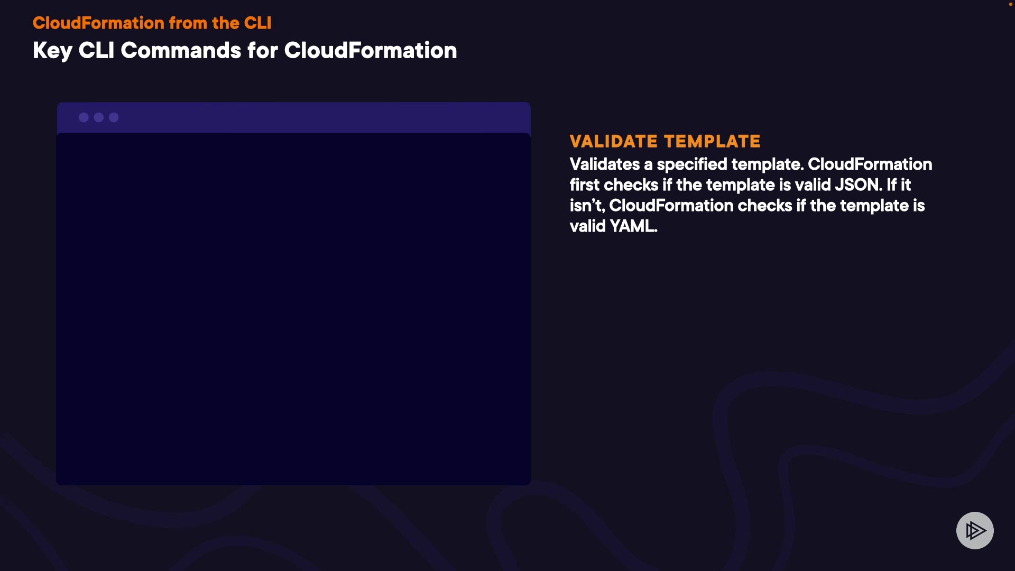The height and width of the screenshot is (571, 1015).
Task: Select the "Key CLI Commands for CloudFormation" title
Action: click(245, 51)
